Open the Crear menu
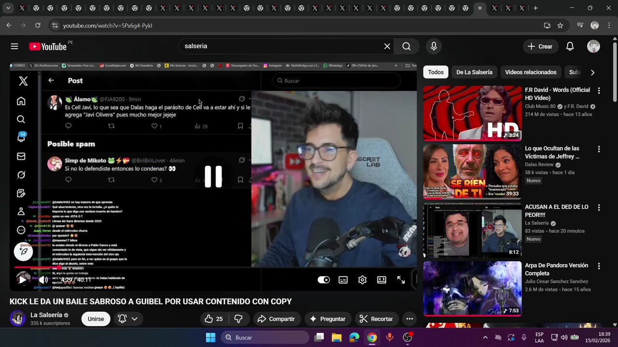Viewport: 618px width, 347px height. [540, 46]
